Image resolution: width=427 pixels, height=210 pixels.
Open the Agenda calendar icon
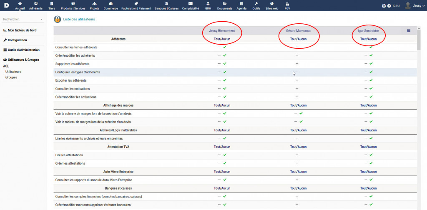tap(241, 4)
